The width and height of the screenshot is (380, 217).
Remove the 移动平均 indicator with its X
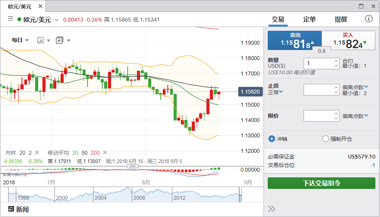pyautogui.click(x=105, y=153)
